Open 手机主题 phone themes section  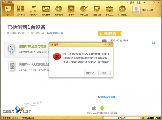[84, 11]
